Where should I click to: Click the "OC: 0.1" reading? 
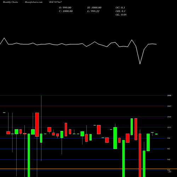120,7
